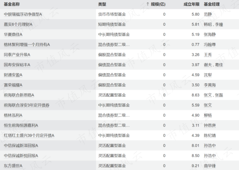Select scale value 0 in 富荣福耀A row
The image size is (239, 170).
click(x=164, y=85)
